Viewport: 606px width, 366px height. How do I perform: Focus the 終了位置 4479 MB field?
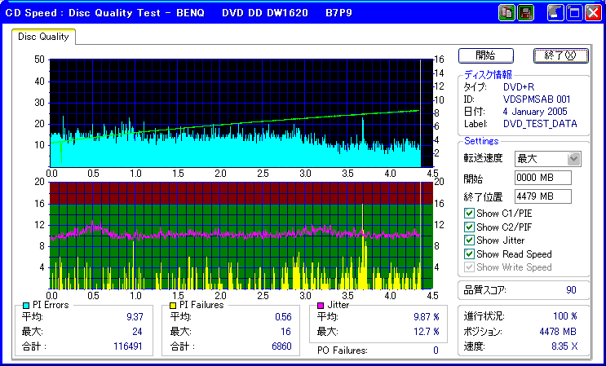coord(543,196)
